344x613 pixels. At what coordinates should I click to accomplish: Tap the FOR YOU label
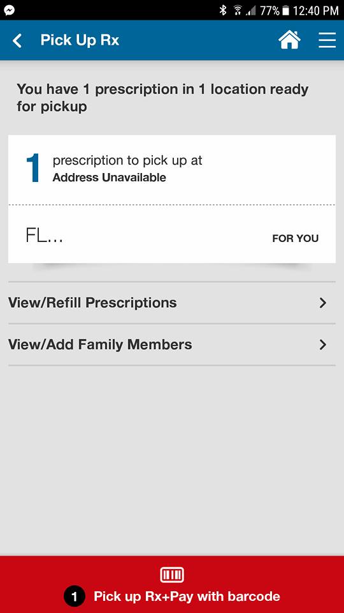295,238
